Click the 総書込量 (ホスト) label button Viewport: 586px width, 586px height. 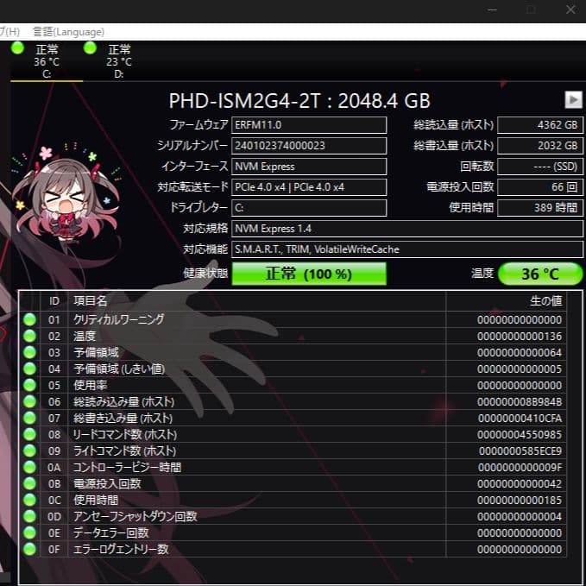click(453, 146)
